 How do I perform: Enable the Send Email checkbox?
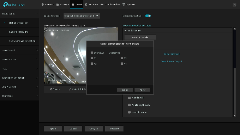[129, 98]
